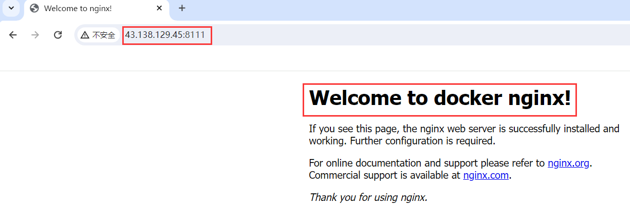Reload the current page

[x=58, y=35]
